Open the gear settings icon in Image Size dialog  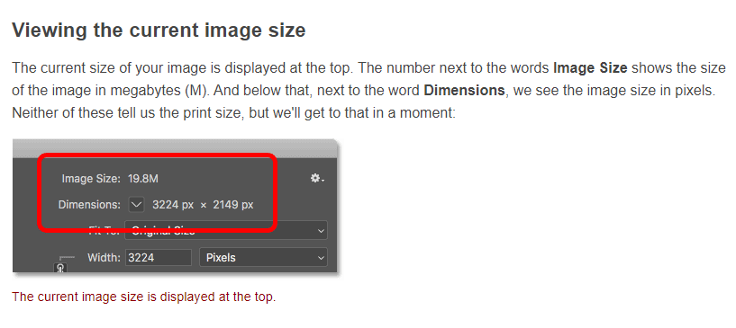coord(317,178)
